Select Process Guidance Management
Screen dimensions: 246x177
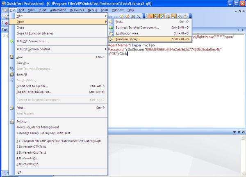pyautogui.click(x=58, y=127)
